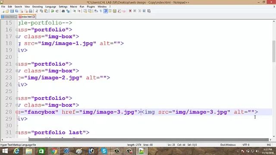Click the Save All toolbar icon

17,11
